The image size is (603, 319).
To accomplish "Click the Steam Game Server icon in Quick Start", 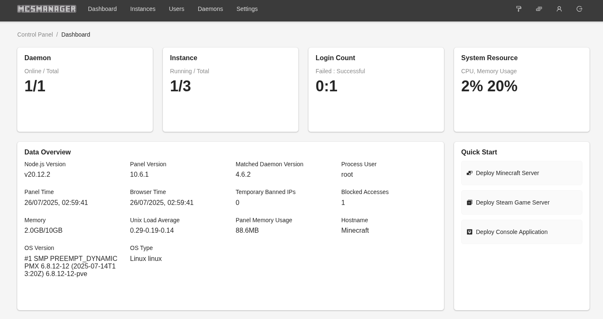I will pos(470,202).
